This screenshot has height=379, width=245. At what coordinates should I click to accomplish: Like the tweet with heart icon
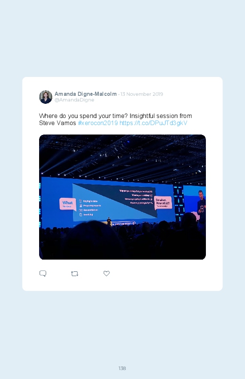point(106,273)
